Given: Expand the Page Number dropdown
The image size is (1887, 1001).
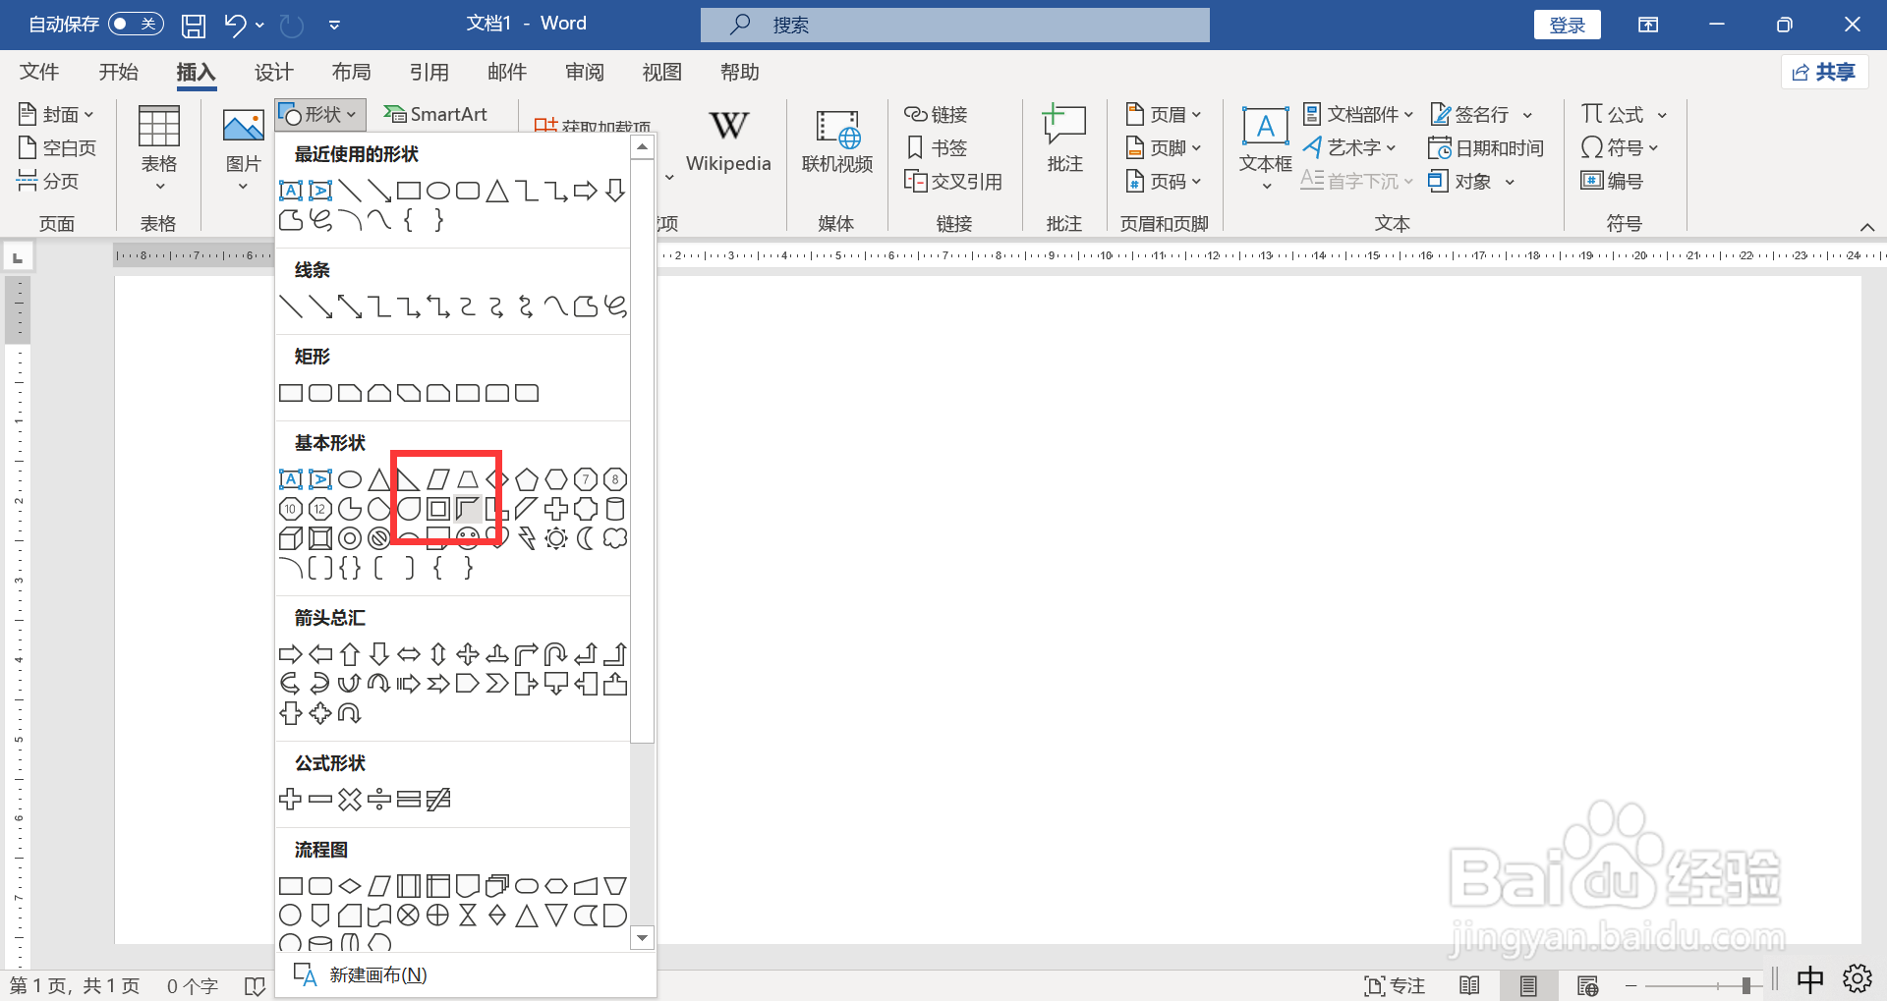Looking at the screenshot, I should pyautogui.click(x=1164, y=181).
